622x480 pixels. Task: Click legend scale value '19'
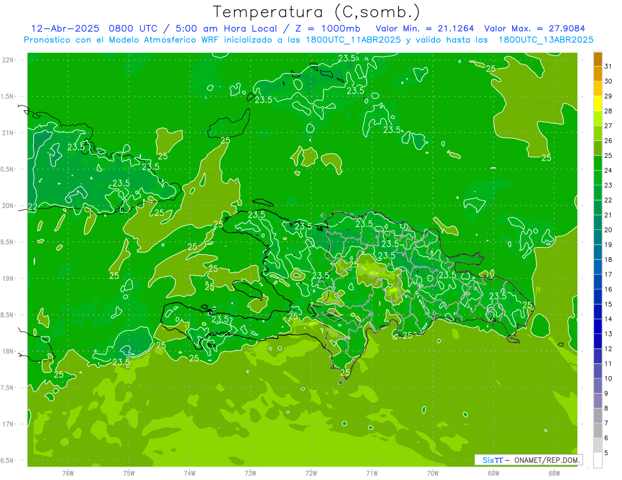pyautogui.click(x=609, y=245)
